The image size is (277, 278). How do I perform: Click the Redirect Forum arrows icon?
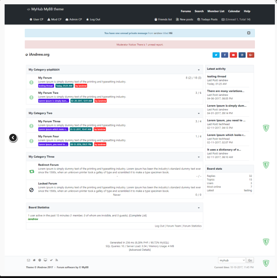[x=31, y=171]
